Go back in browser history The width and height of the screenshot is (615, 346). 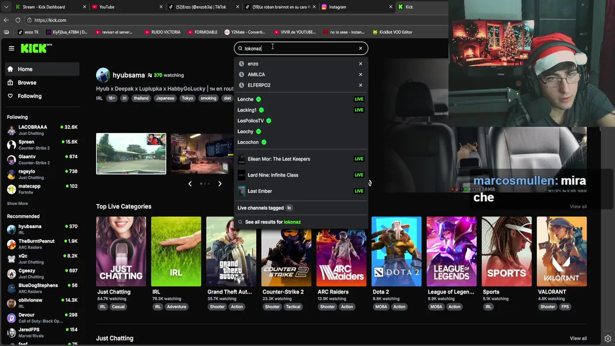(6, 20)
